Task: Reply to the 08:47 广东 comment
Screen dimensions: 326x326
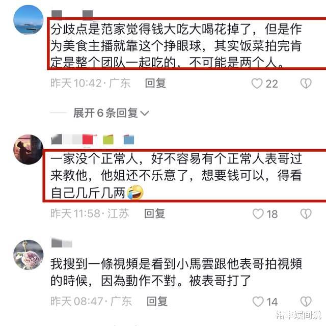Action: [x=157, y=301]
